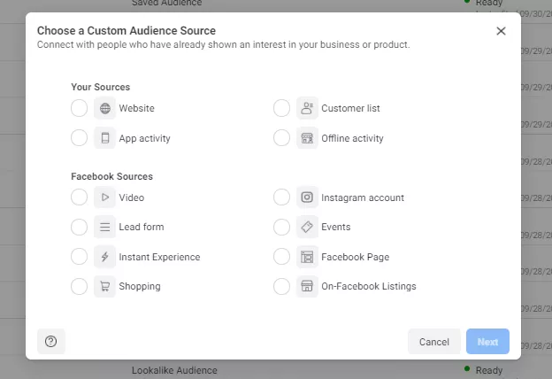Select the Lead form radio button
Image resolution: width=552 pixels, height=379 pixels.
[80, 227]
